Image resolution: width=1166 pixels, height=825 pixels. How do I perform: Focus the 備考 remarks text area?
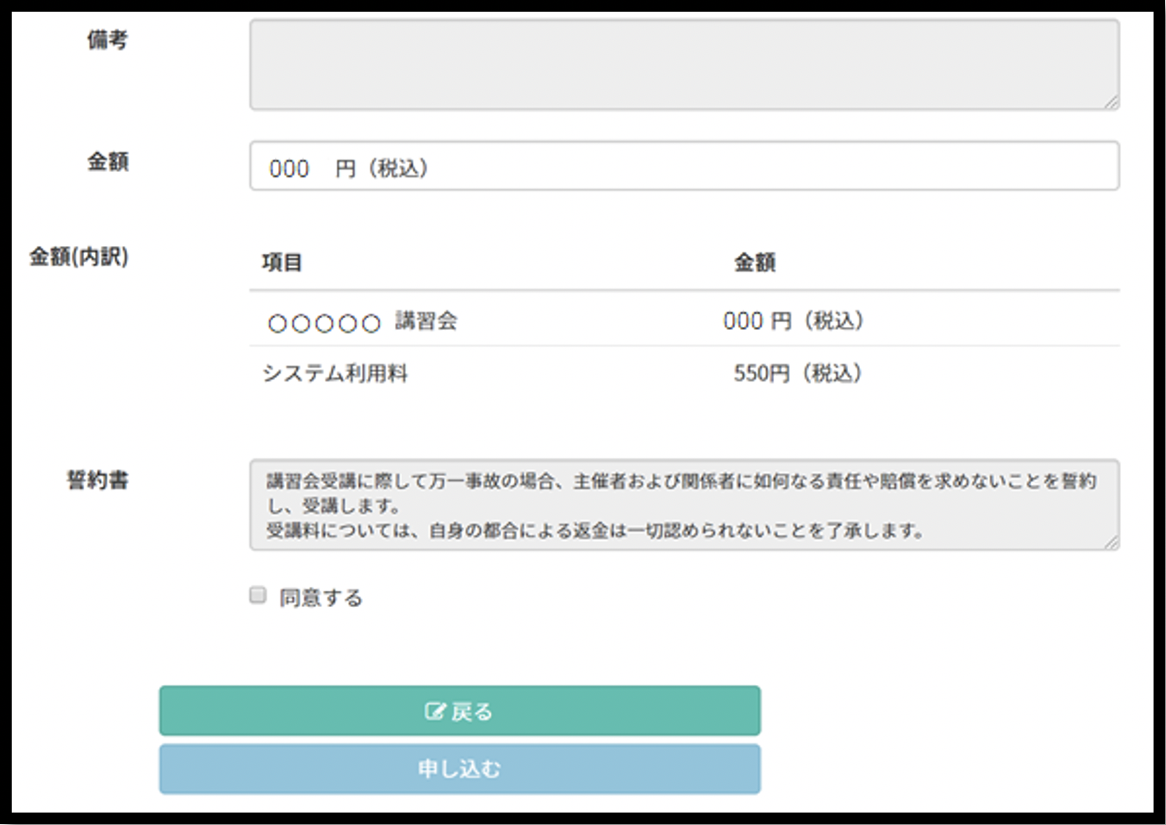pyautogui.click(x=684, y=65)
